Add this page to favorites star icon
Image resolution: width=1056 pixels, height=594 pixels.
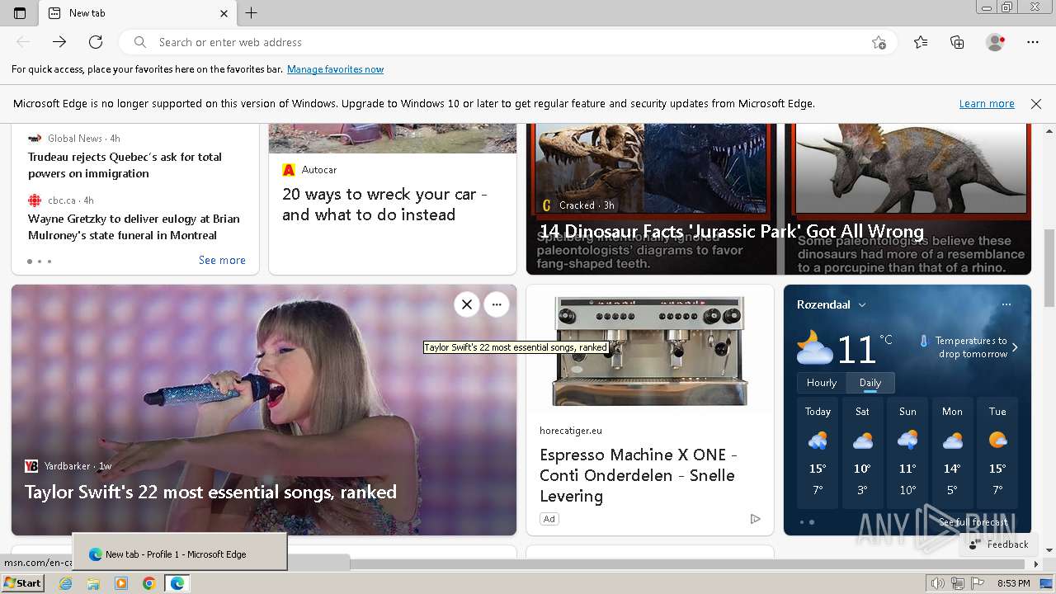[x=879, y=42]
